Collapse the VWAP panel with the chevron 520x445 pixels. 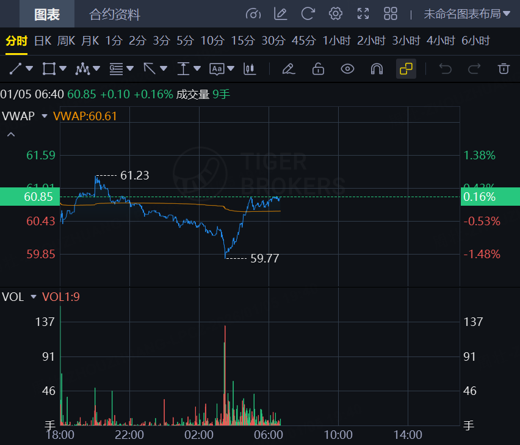[x=11, y=134]
